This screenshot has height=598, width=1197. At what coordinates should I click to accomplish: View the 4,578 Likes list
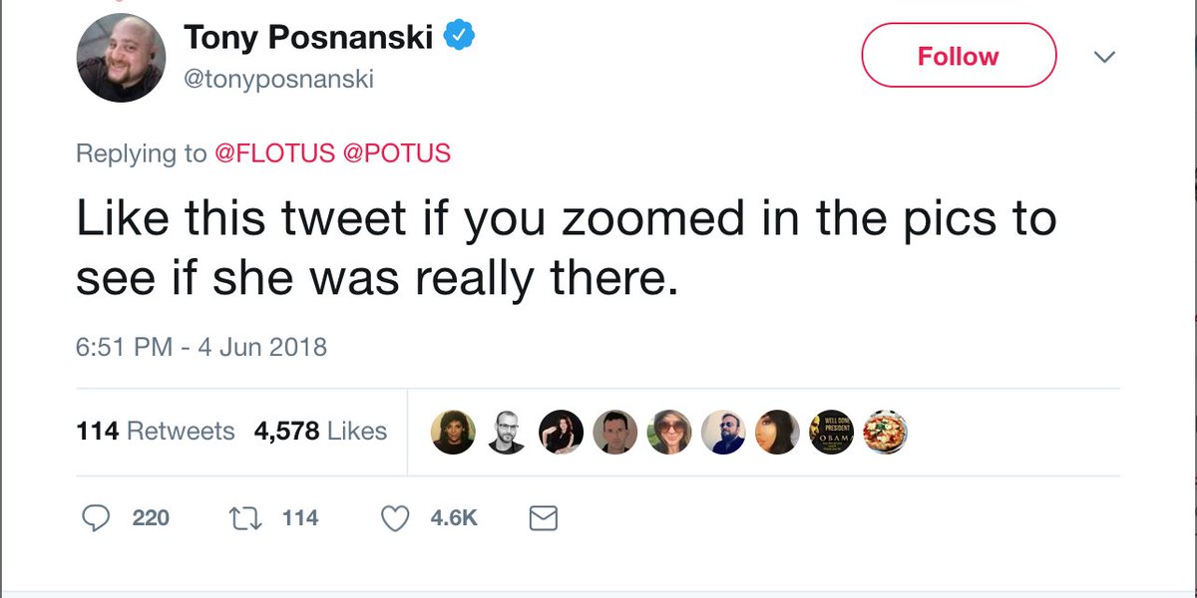pyautogui.click(x=320, y=432)
